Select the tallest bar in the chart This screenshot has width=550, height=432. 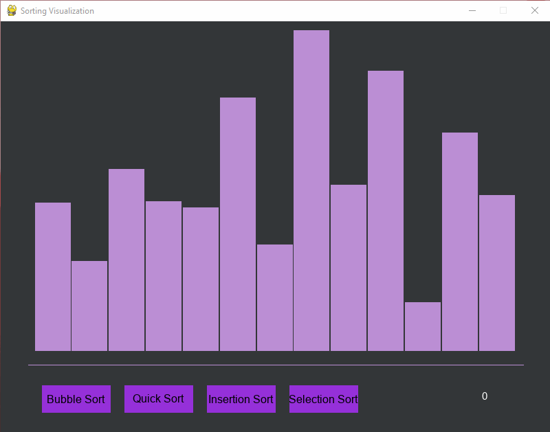pos(311,191)
